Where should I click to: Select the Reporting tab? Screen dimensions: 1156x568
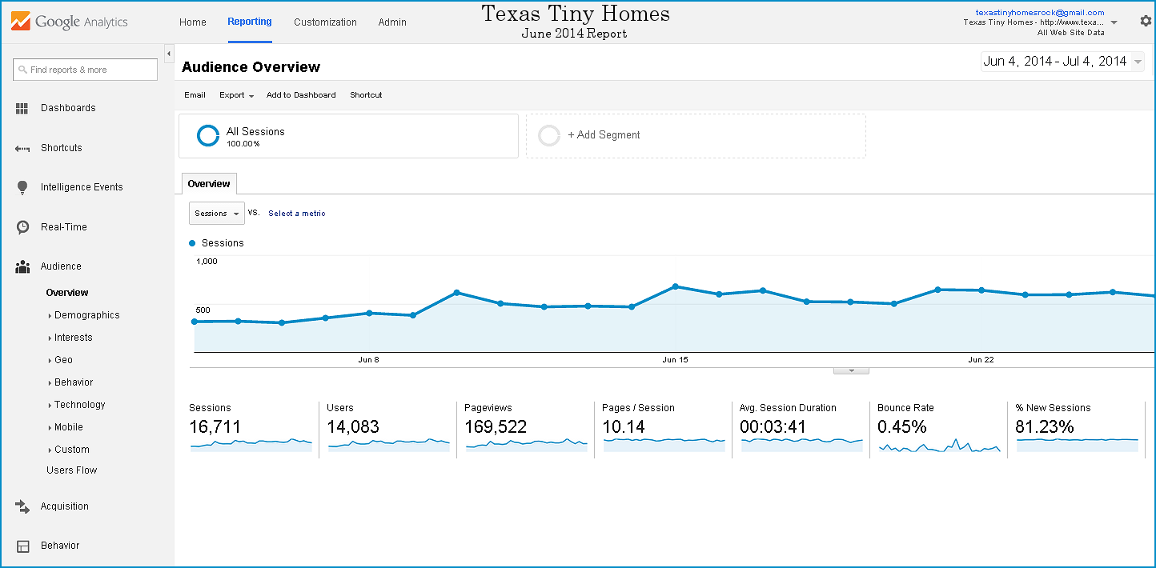250,22
